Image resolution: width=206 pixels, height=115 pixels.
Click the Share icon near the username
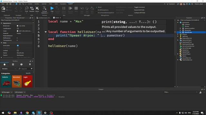pos(192,4)
